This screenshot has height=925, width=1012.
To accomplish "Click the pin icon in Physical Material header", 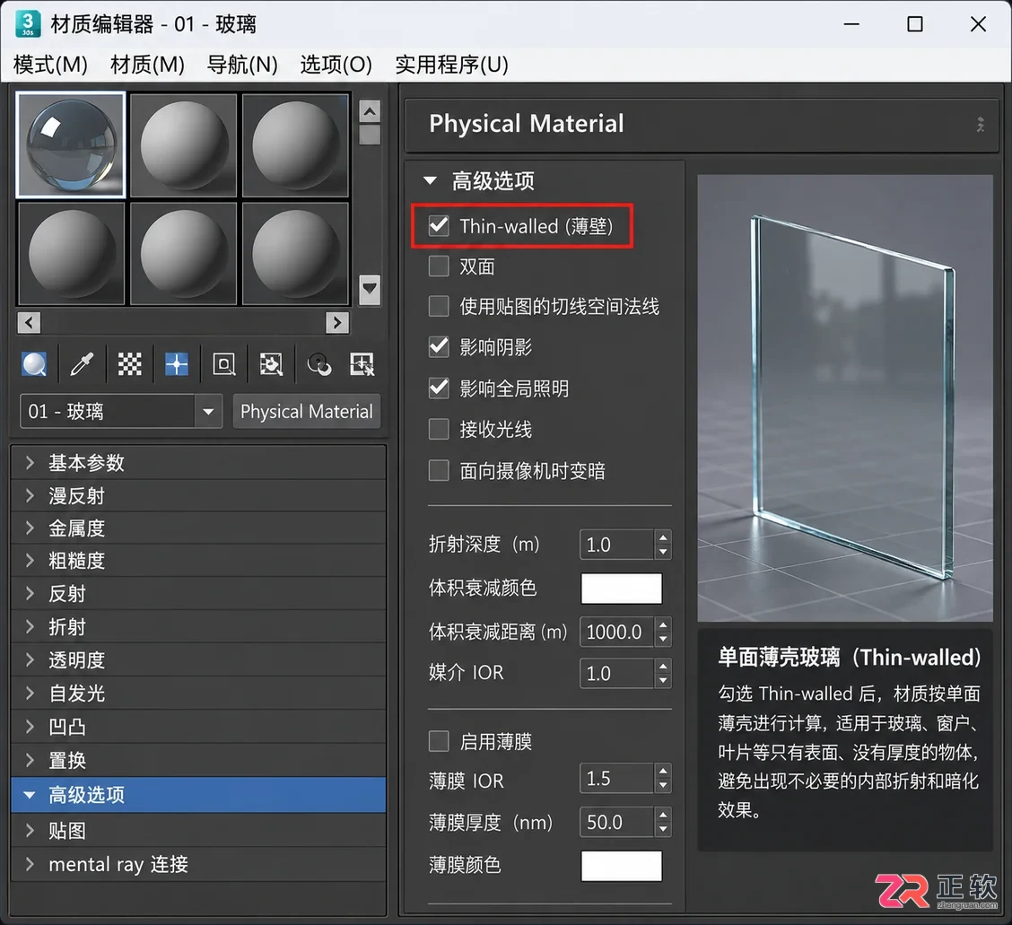I will [x=981, y=124].
